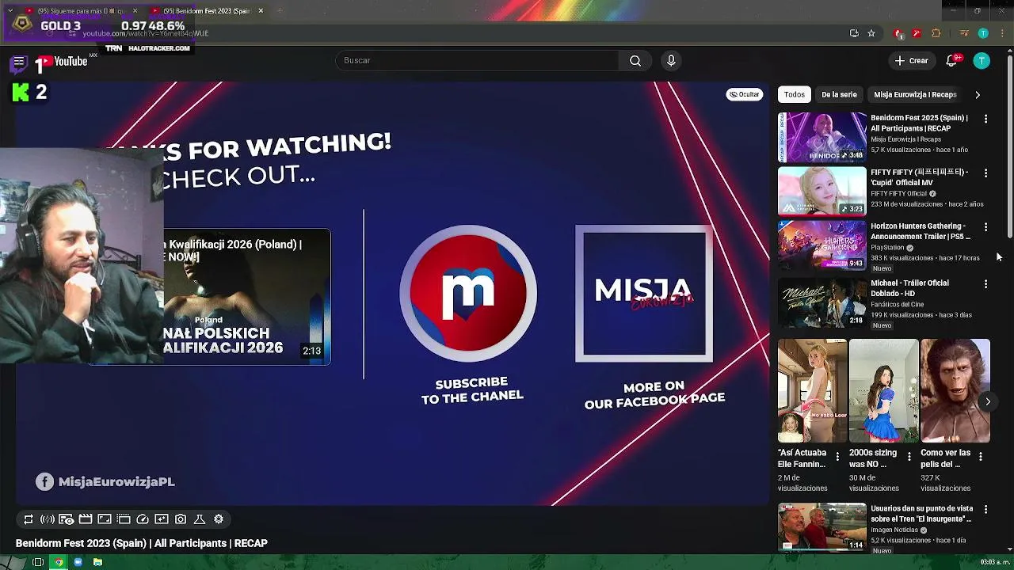Bookmark this page with the star icon
The height and width of the screenshot is (570, 1014).
871,33
